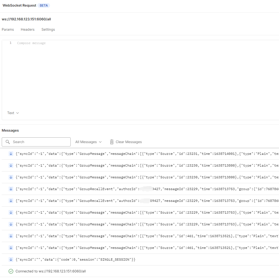Click the trash icon for Clear Messages
279x279 pixels.
point(111,142)
